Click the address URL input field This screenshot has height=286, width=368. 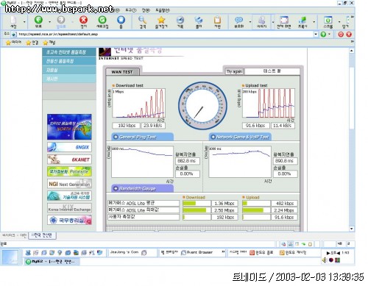pyautogui.click(x=164, y=35)
